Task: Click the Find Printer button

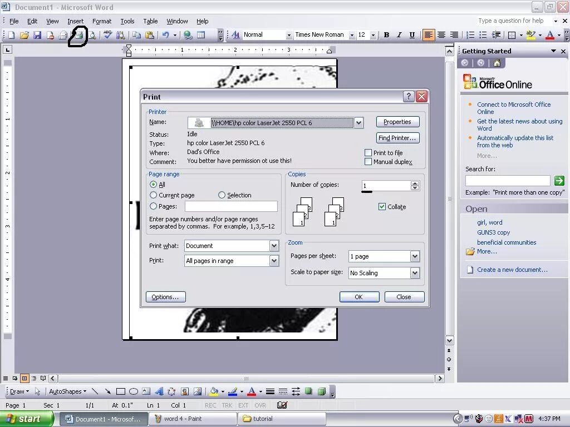Action: click(397, 138)
